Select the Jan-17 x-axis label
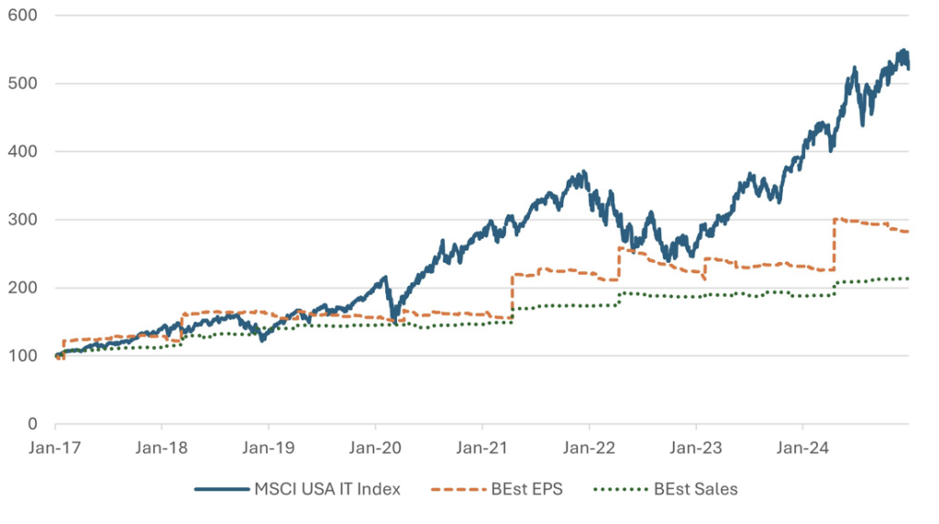The image size is (939, 524). coord(55,450)
